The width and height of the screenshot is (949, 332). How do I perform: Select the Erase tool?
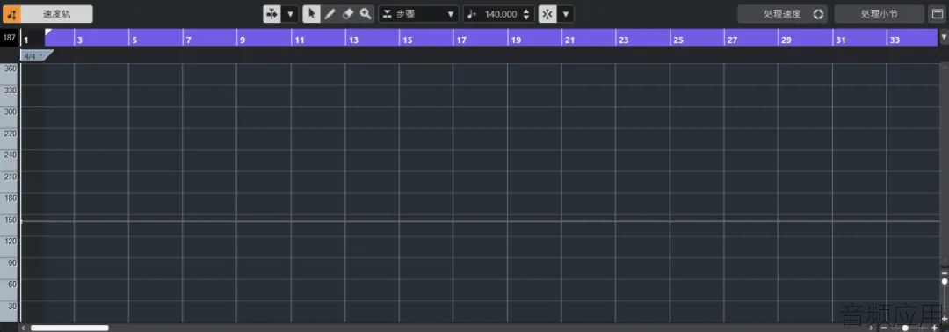(x=347, y=14)
